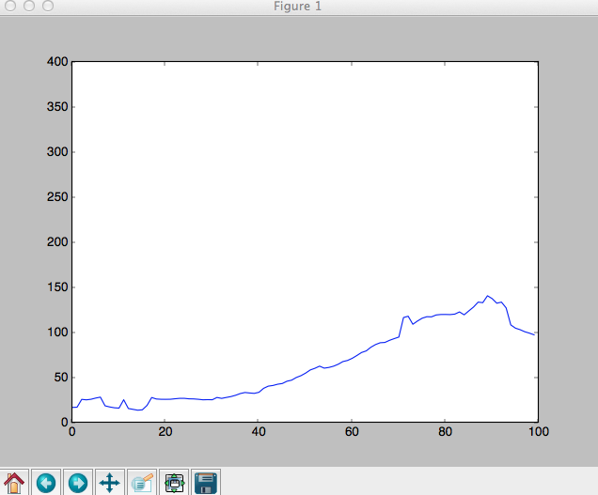Minimize the Figure 1 window
Image resolution: width=598 pixels, height=495 pixels.
coord(28,7)
